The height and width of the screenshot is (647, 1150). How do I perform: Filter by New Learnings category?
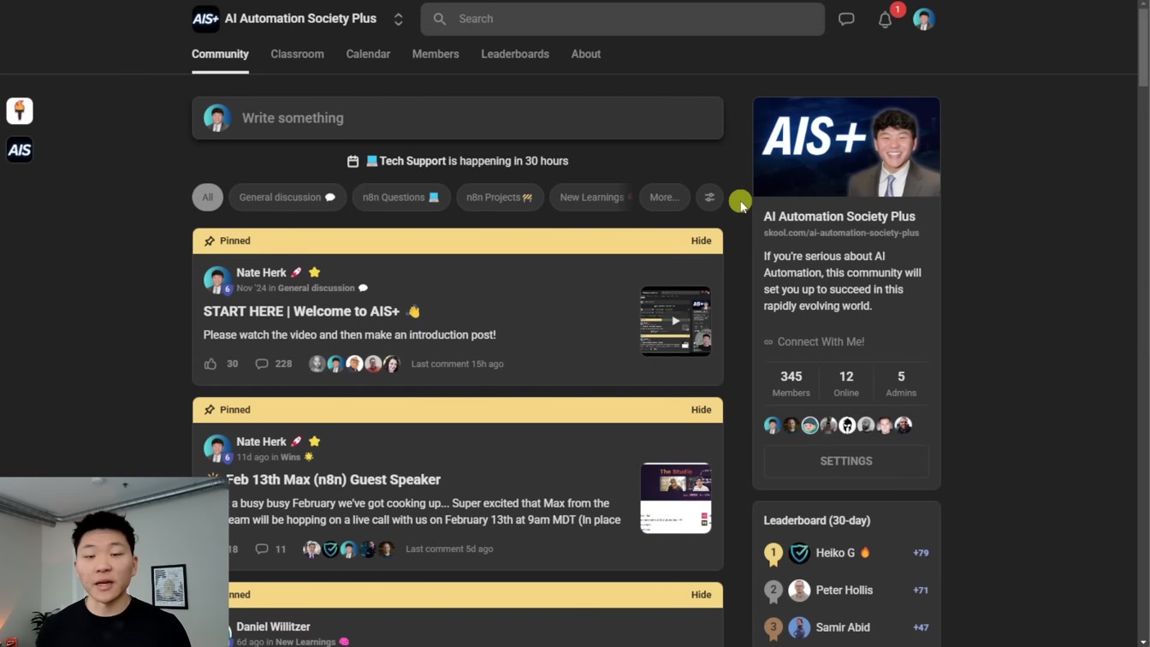tap(592, 198)
